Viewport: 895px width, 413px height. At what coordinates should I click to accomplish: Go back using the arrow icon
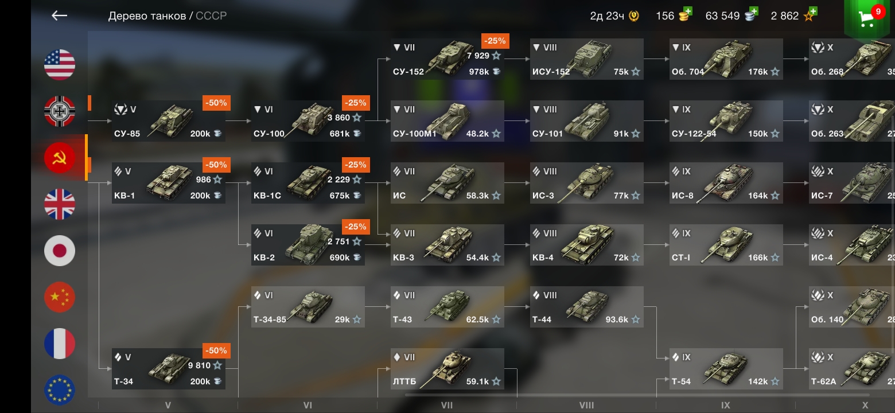[x=60, y=15]
